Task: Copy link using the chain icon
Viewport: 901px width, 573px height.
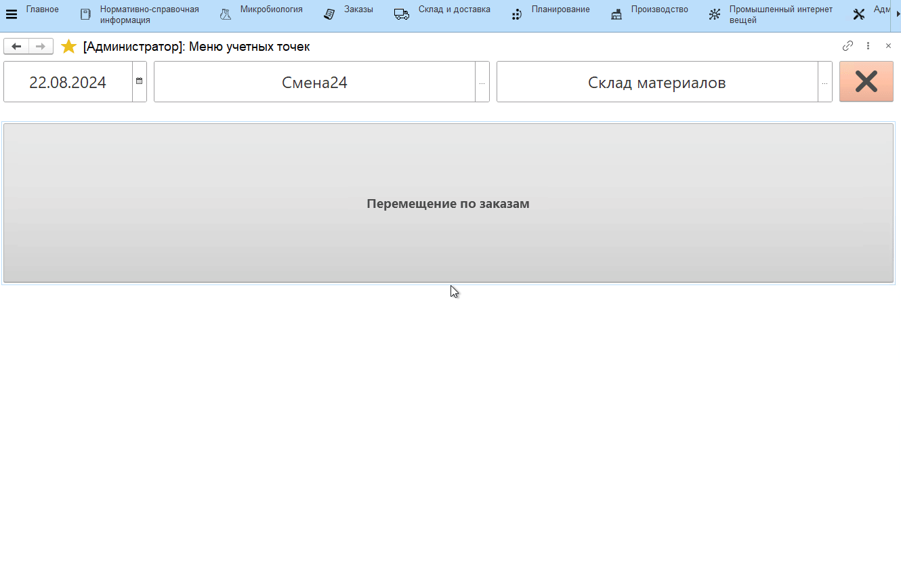Action: click(847, 46)
